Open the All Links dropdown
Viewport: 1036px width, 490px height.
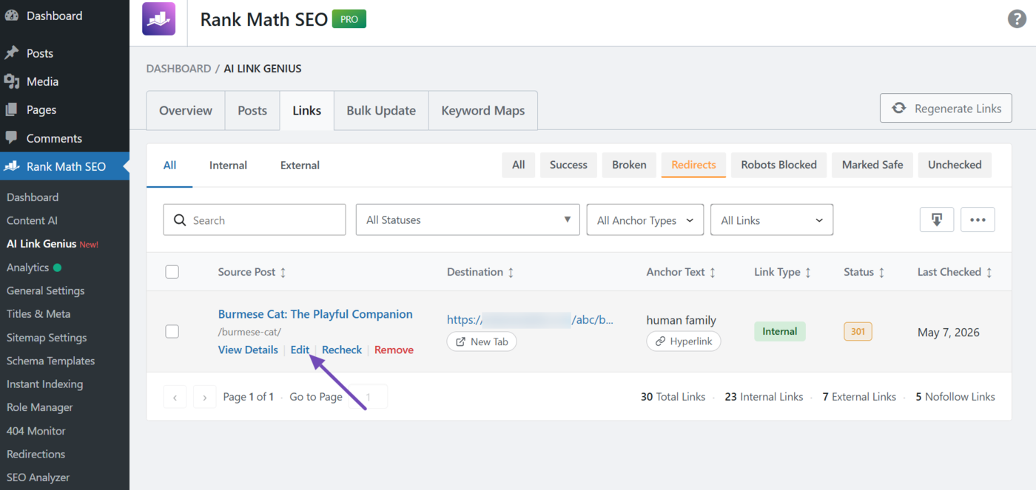point(772,220)
